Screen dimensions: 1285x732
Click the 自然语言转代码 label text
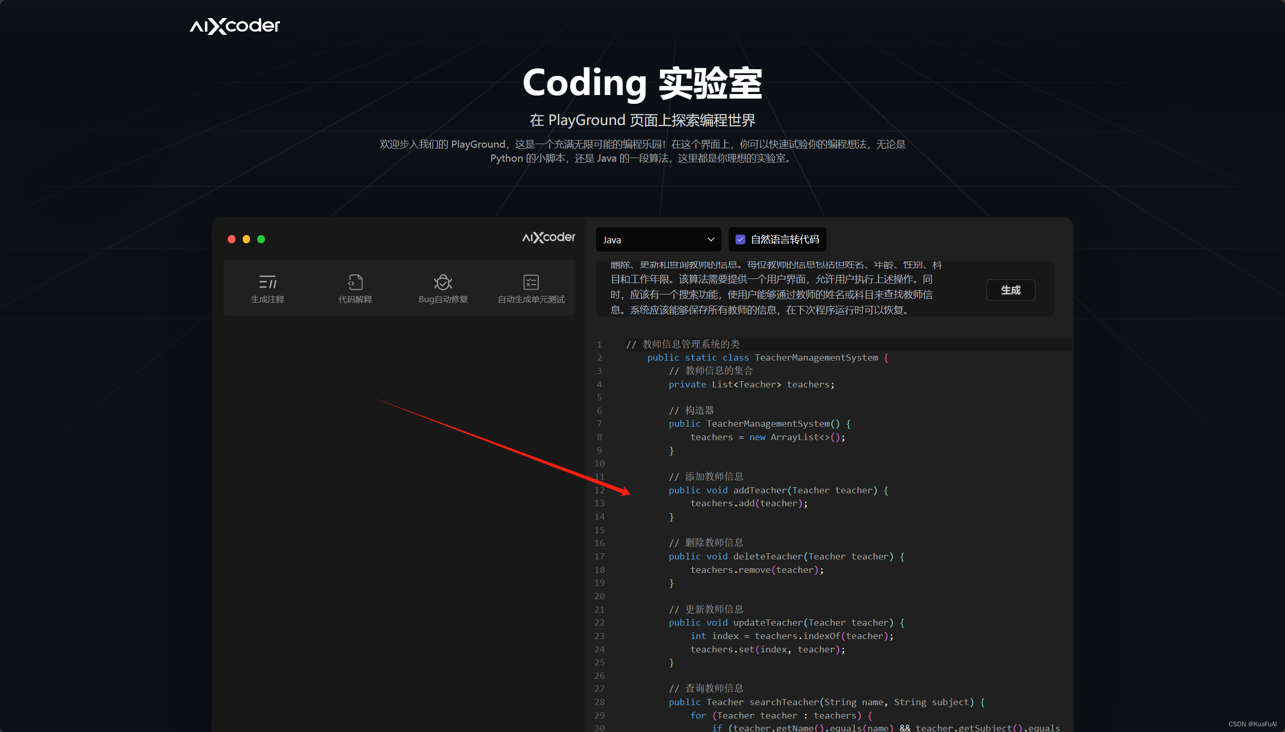click(x=785, y=240)
